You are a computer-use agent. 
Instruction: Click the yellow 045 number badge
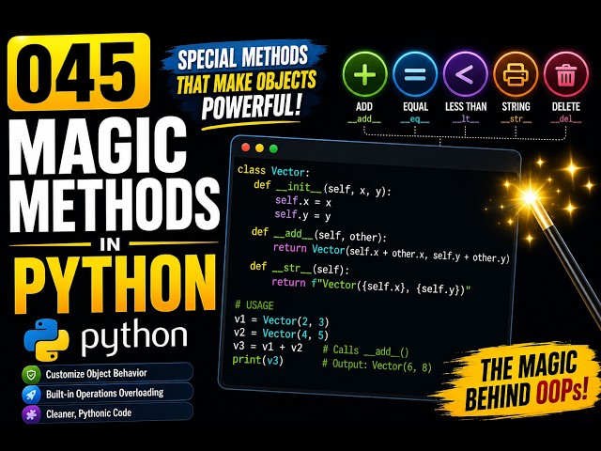click(x=79, y=72)
